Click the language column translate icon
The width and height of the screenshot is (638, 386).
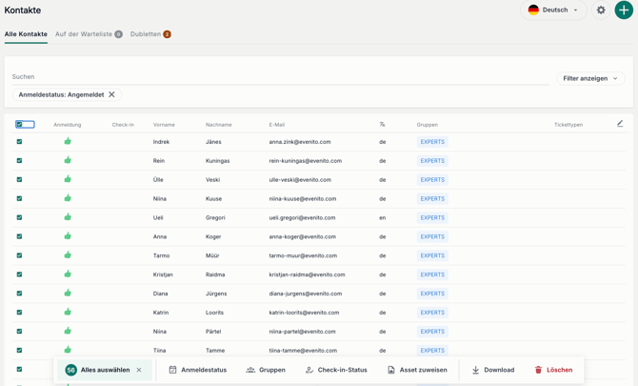[382, 124]
